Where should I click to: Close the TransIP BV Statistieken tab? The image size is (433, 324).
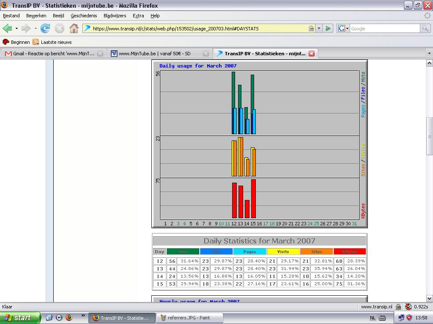tap(312, 54)
